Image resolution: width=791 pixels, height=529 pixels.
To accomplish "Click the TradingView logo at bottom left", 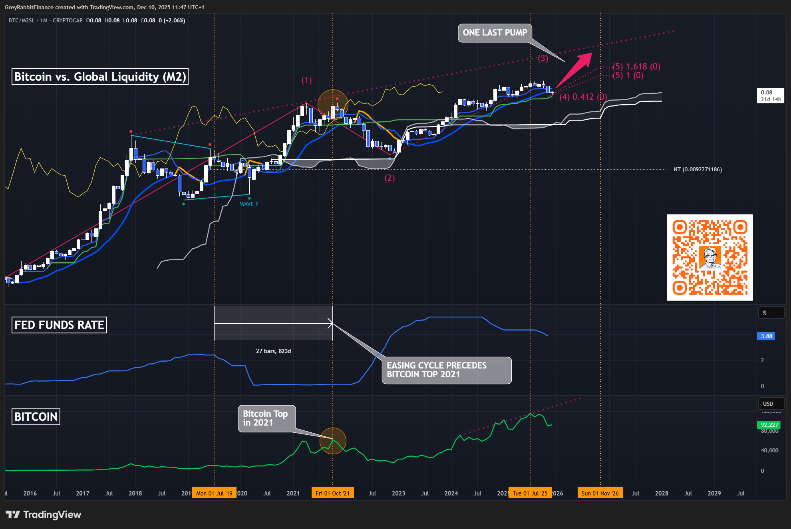I will pyautogui.click(x=43, y=515).
